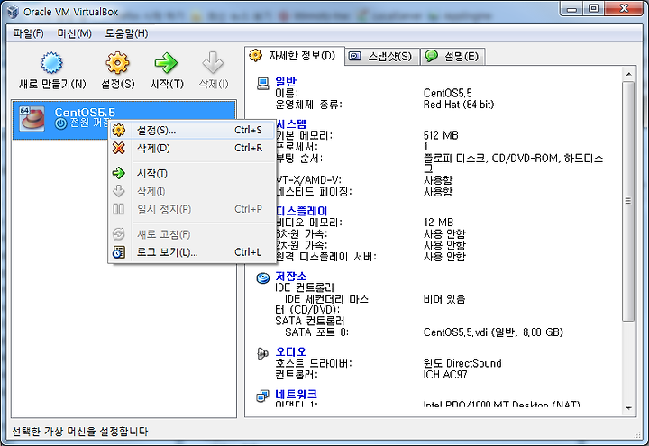Click grayed 일시 정지(P) menu entry
This screenshot has height=446, width=649.
click(x=192, y=209)
